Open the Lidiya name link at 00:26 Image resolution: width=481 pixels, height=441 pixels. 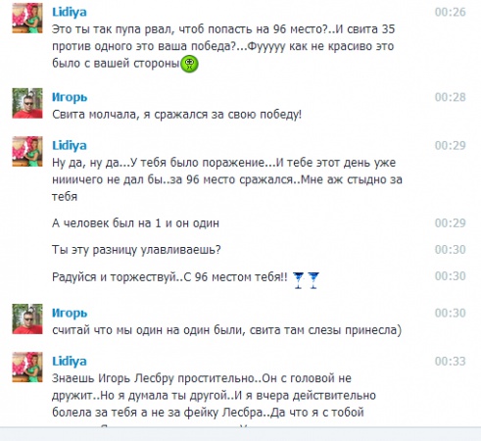[70, 12]
